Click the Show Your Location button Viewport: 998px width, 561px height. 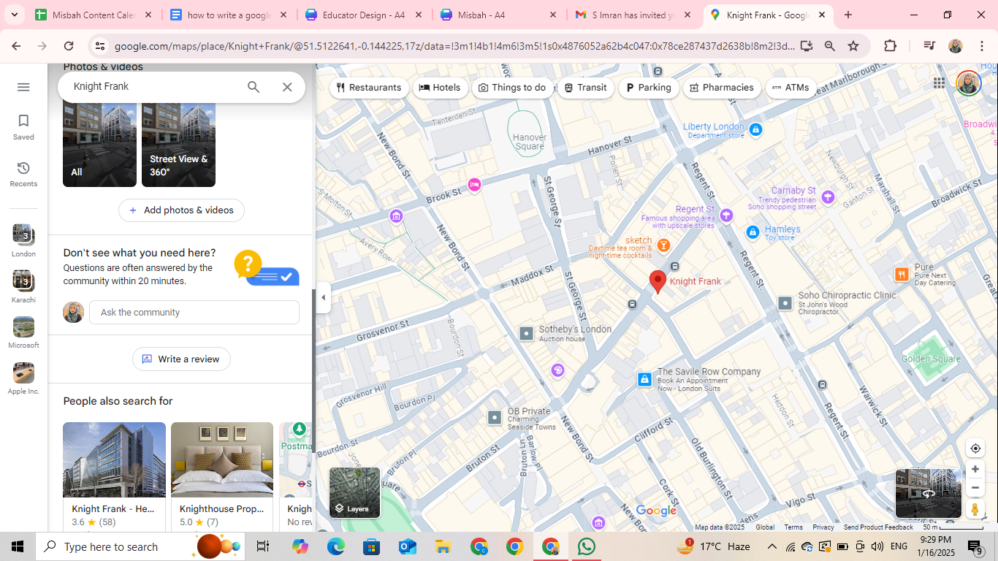[x=975, y=449]
